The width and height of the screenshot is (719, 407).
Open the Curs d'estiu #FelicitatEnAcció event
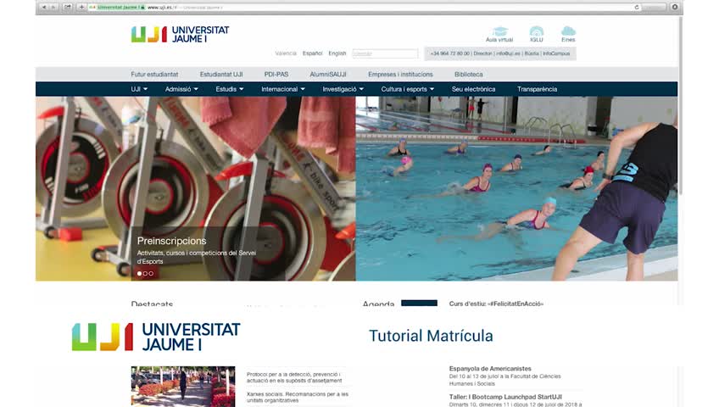click(496, 304)
